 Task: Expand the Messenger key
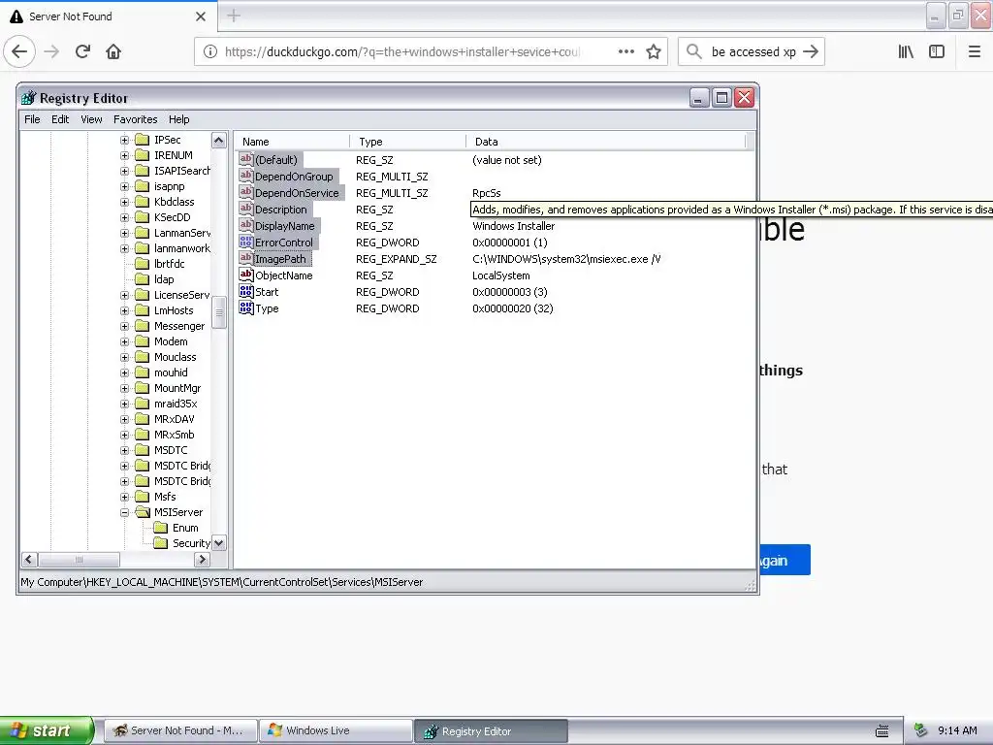(124, 326)
